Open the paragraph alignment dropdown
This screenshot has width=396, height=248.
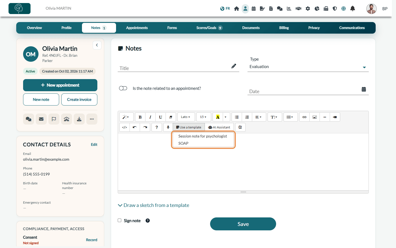point(258,117)
